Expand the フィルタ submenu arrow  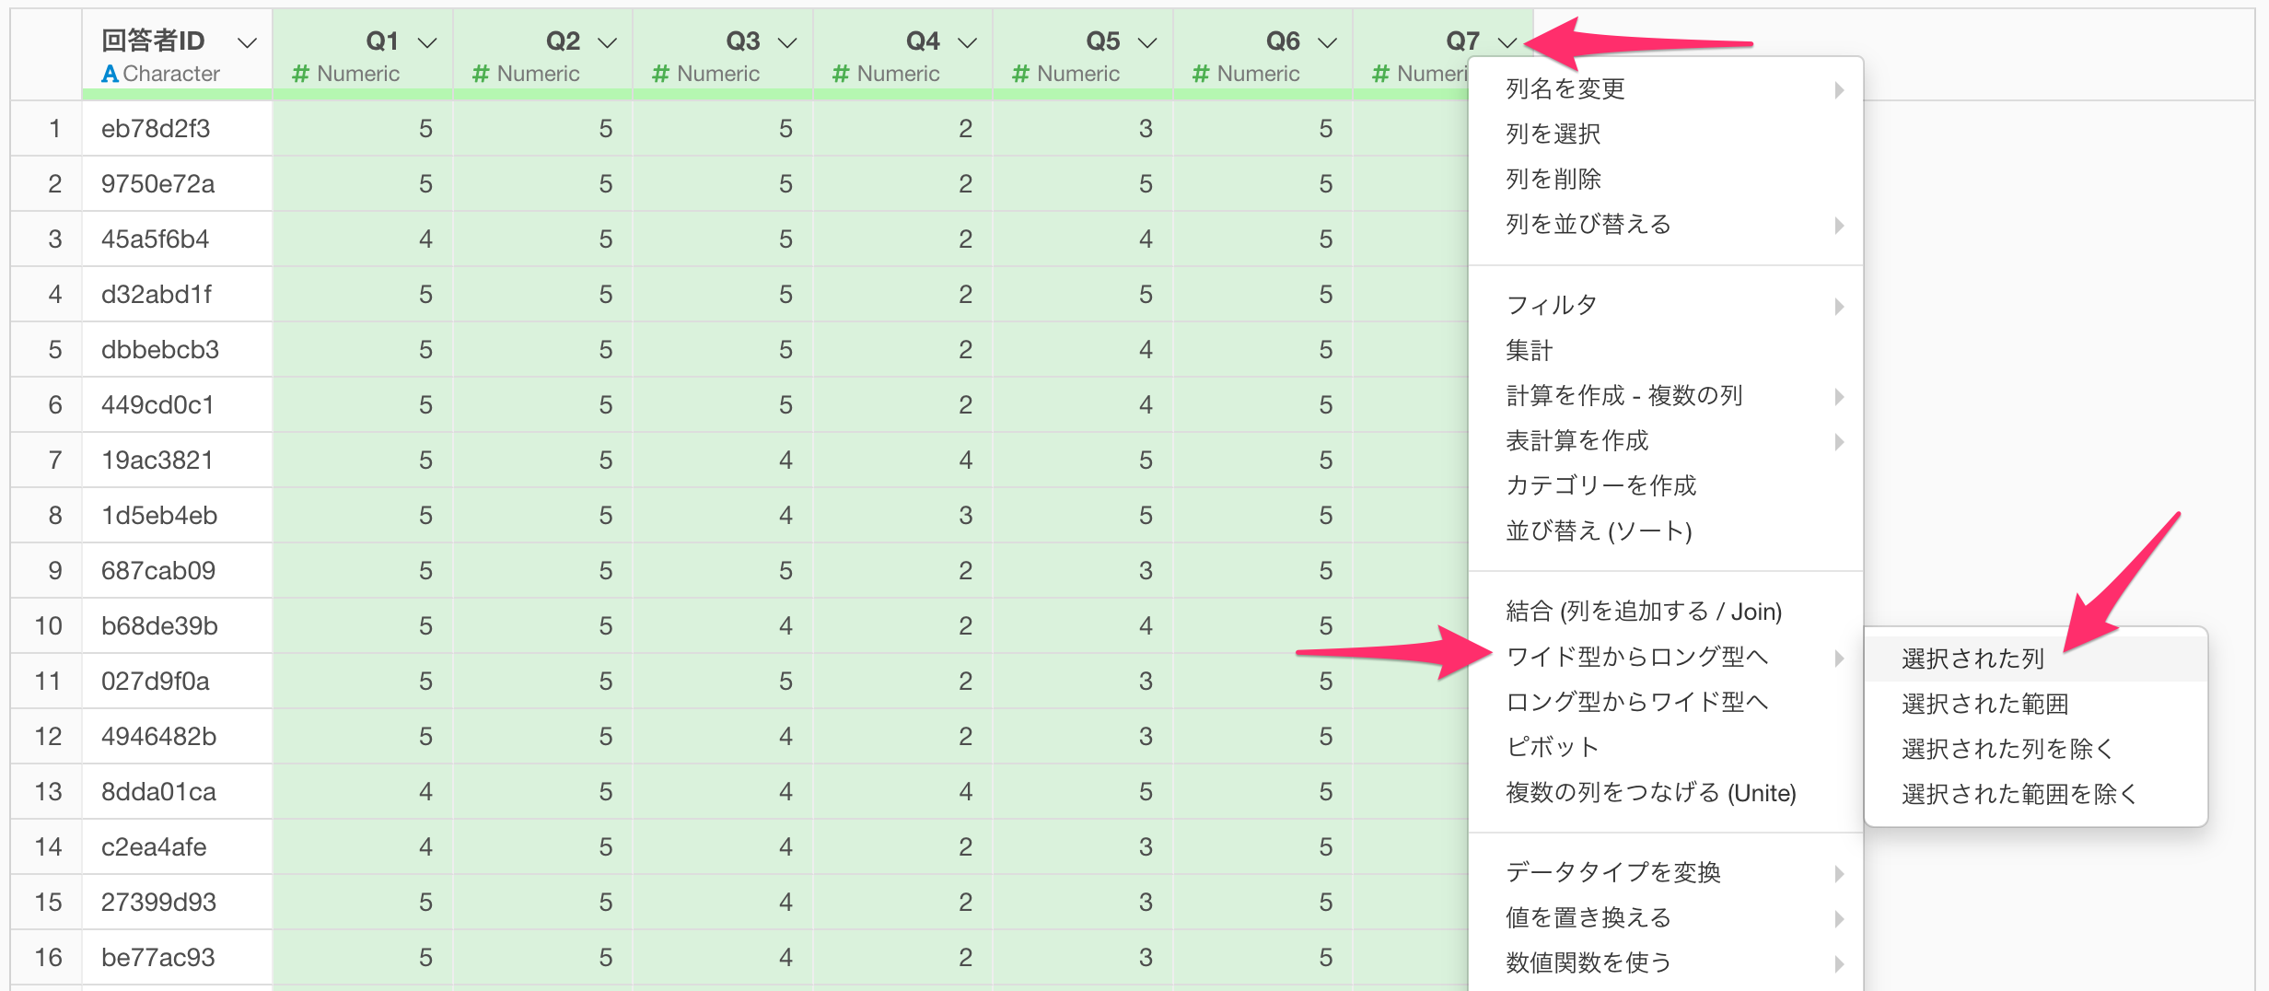pyautogui.click(x=1839, y=306)
